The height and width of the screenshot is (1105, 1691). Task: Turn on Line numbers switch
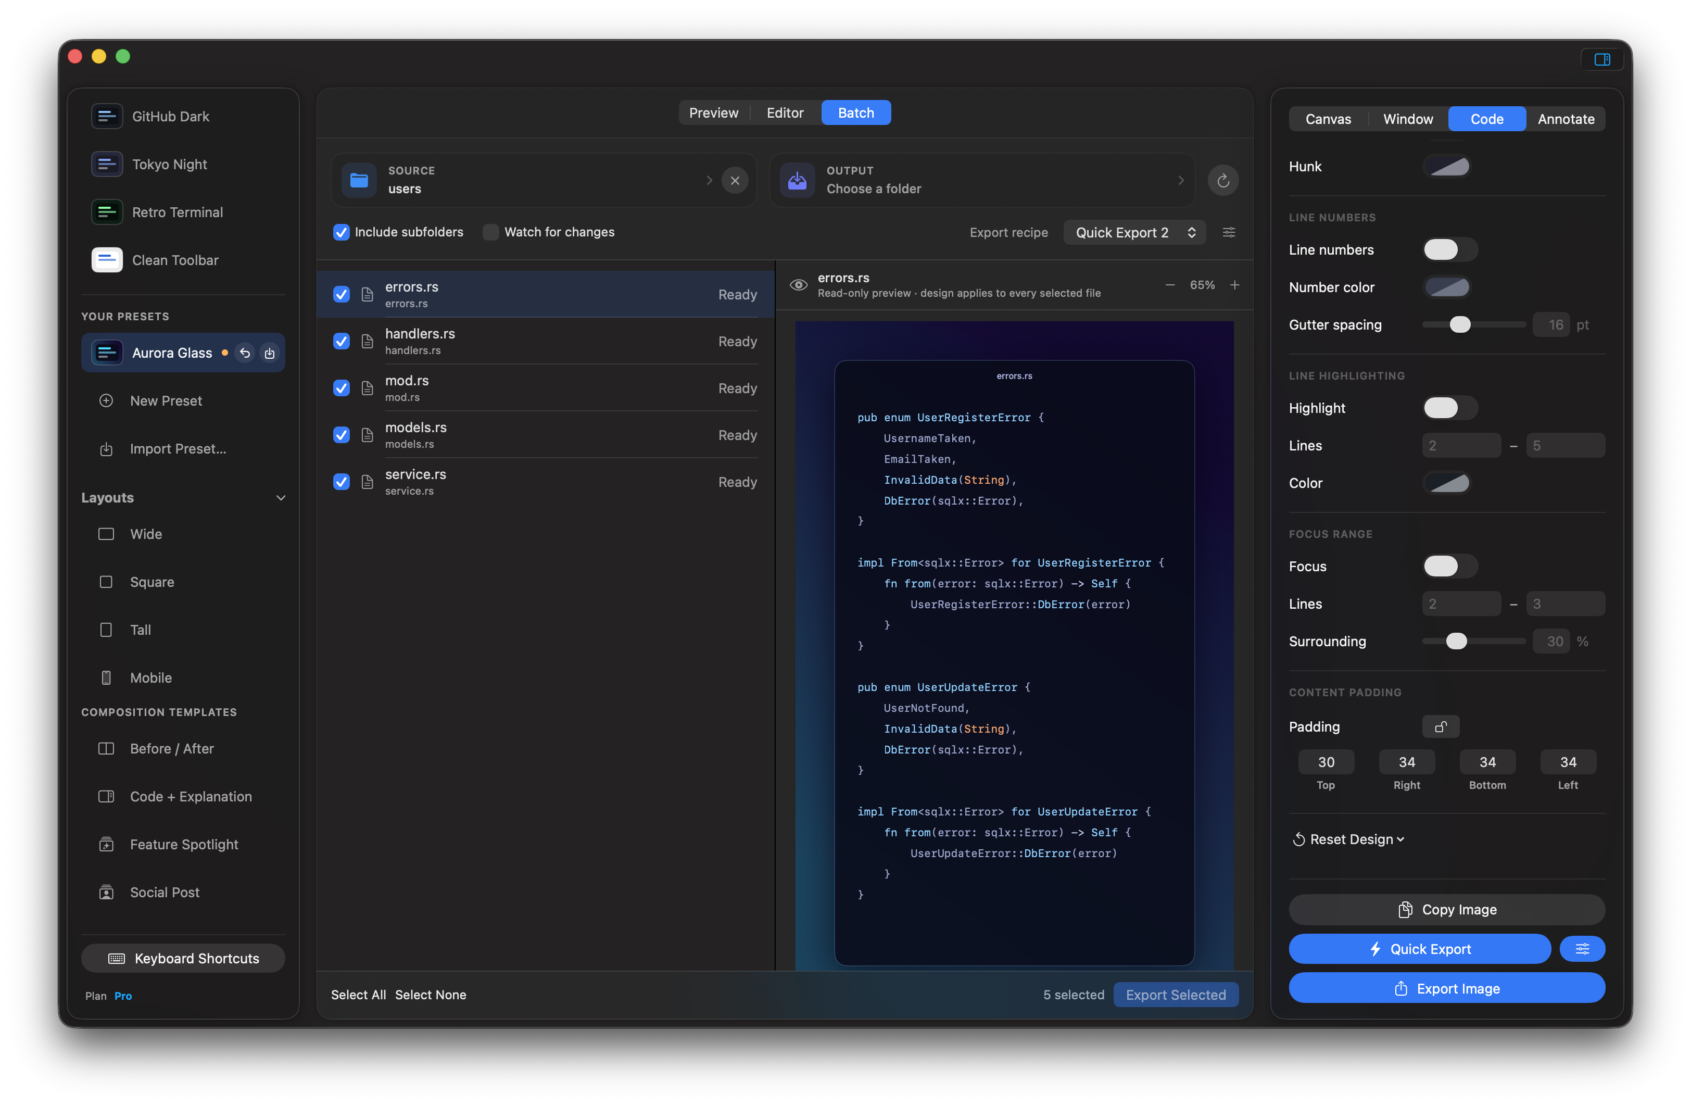tap(1450, 249)
